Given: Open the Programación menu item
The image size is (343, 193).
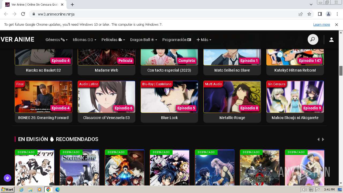Looking at the screenshot, I should [177, 40].
